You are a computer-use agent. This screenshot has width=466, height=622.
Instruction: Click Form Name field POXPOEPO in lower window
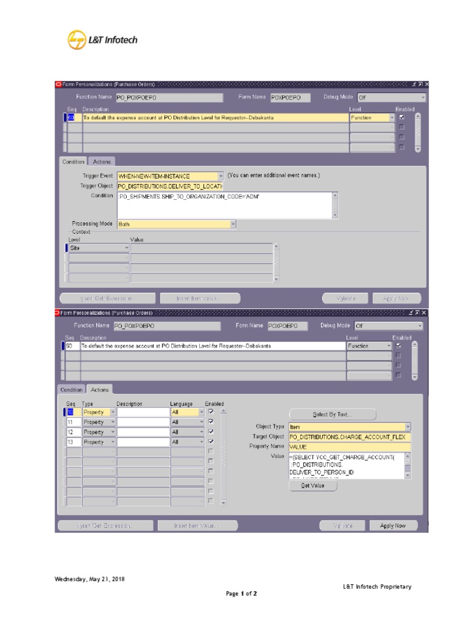pos(288,326)
